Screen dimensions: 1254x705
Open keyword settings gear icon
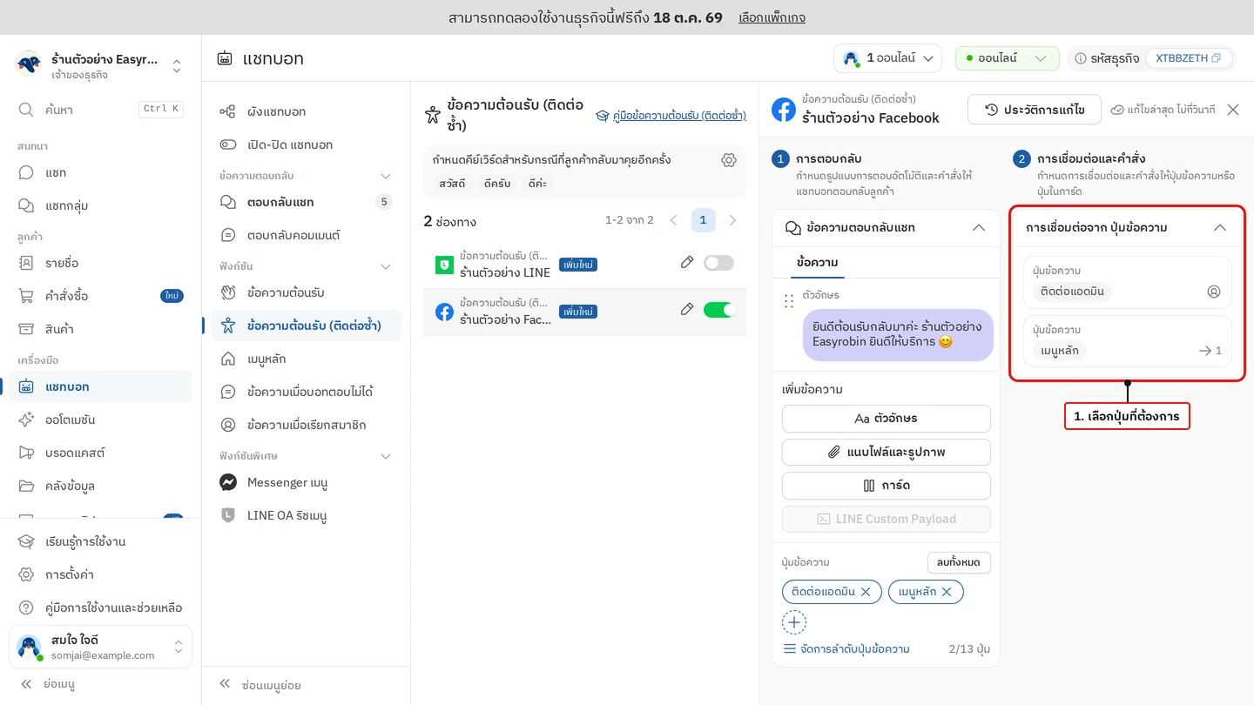(x=729, y=160)
